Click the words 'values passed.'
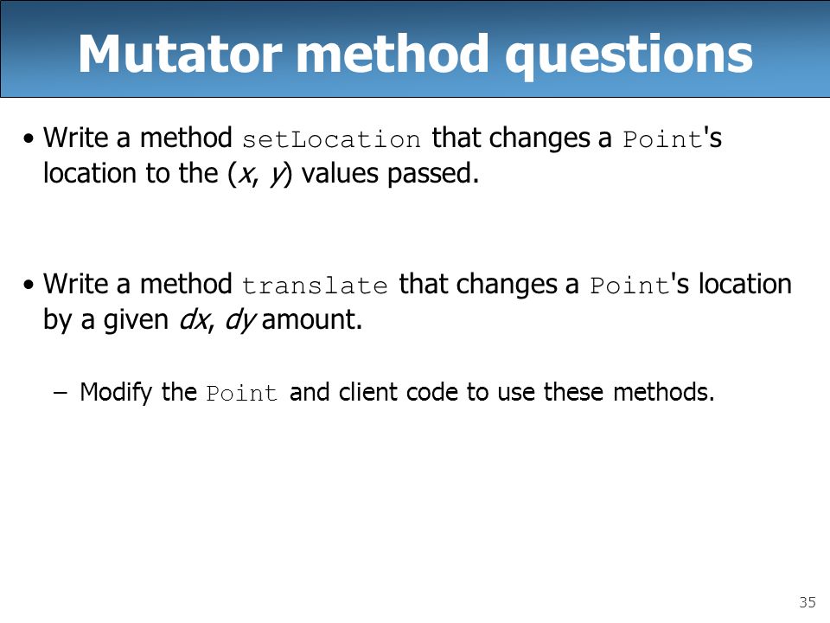Viewport: 830px width, 623px height. pos(390,174)
